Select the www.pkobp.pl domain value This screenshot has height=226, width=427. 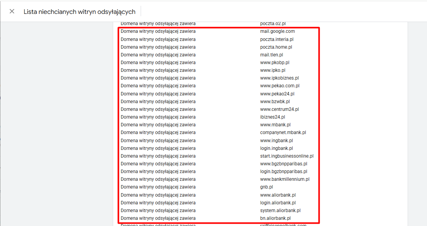point(274,63)
